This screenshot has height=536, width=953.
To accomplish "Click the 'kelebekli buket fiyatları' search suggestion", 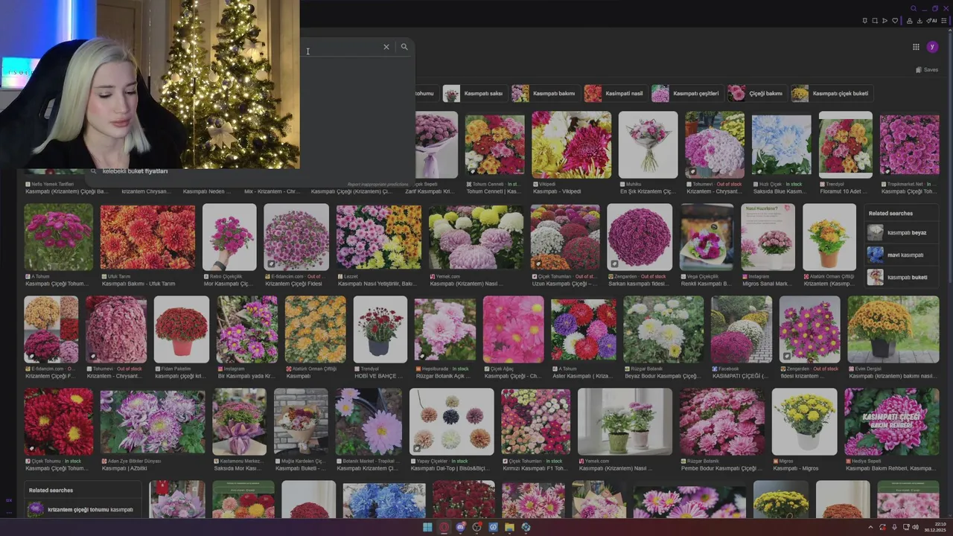I will [135, 171].
